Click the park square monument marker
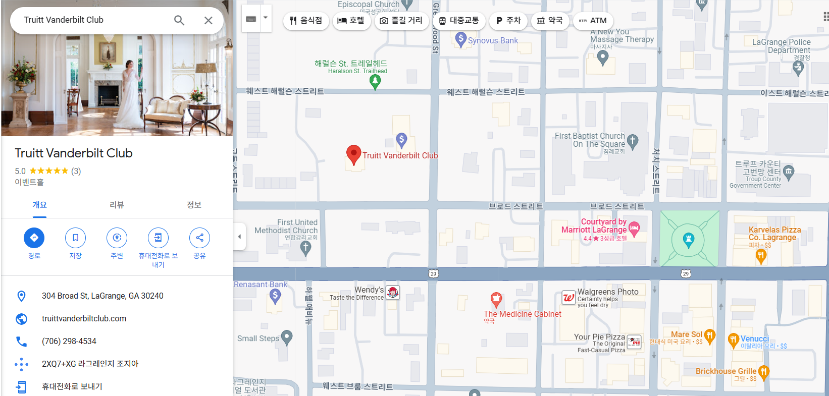The width and height of the screenshot is (829, 396). (x=688, y=240)
